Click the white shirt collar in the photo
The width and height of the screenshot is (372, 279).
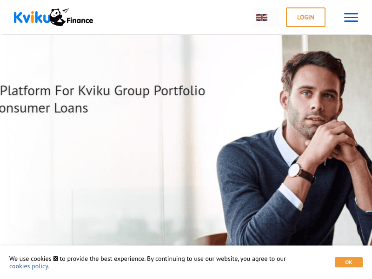285,147
